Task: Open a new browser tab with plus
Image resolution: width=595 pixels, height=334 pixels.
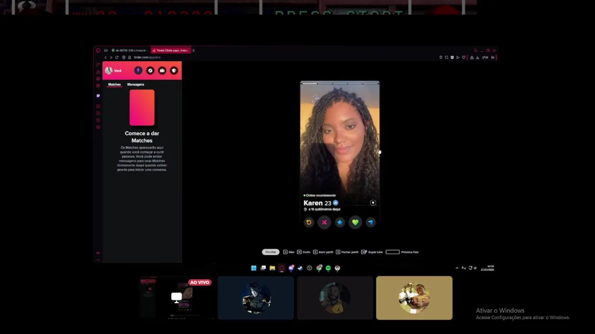Action: [193, 50]
